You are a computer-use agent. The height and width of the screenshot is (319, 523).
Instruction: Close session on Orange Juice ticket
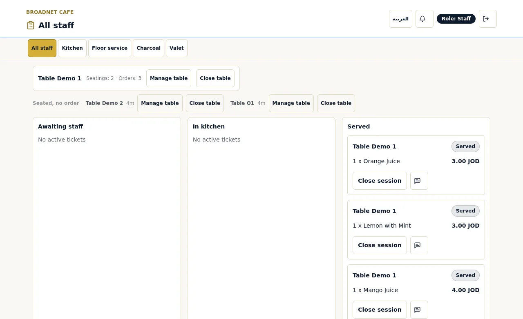(x=380, y=181)
